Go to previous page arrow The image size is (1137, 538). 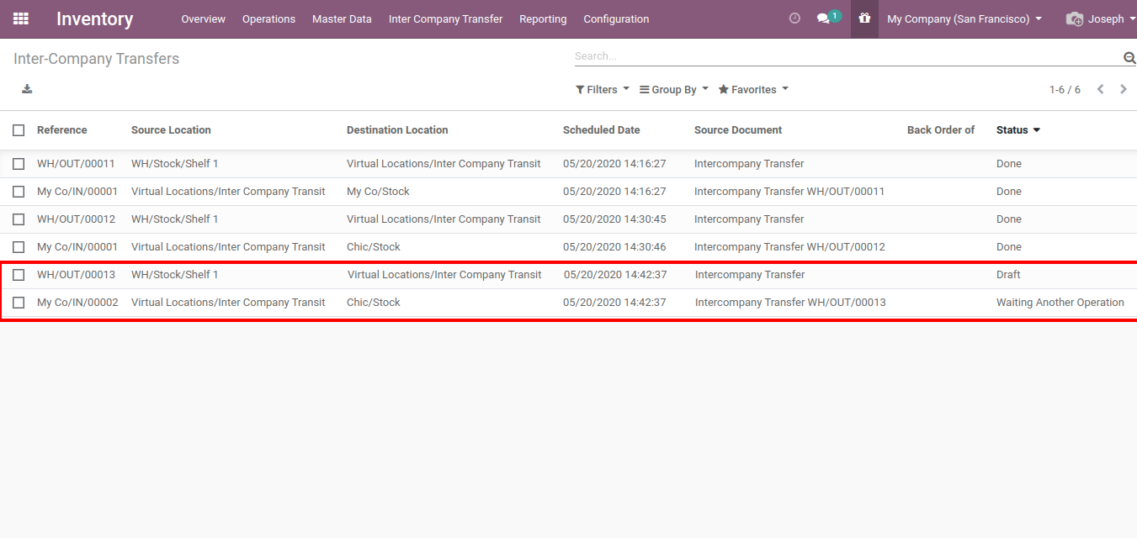click(x=1100, y=89)
